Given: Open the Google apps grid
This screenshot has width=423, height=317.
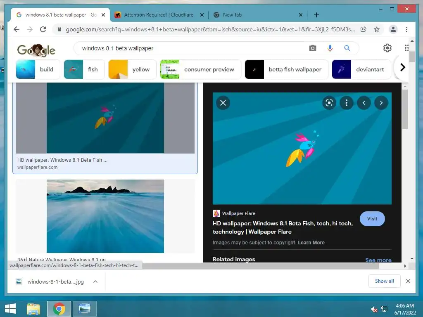Looking at the screenshot, I should point(406,48).
